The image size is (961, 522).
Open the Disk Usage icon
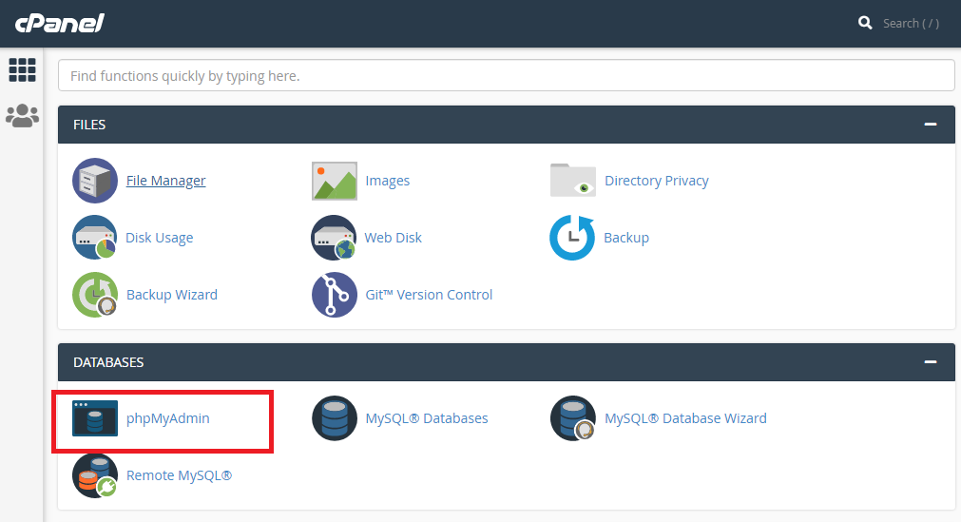95,238
